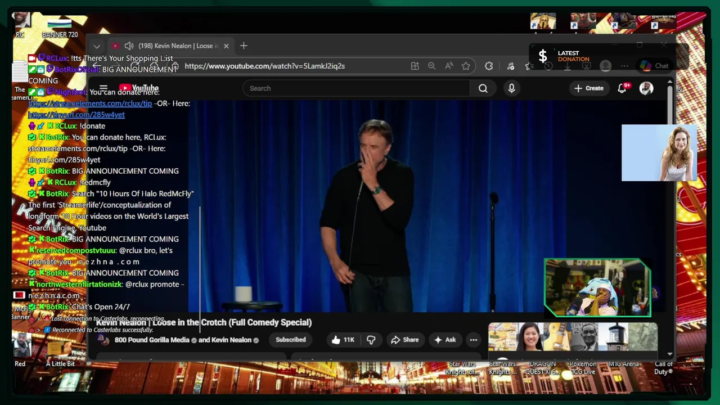
Task: Launch first Star Wars Knights desktop shortcut
Action: 461,368
